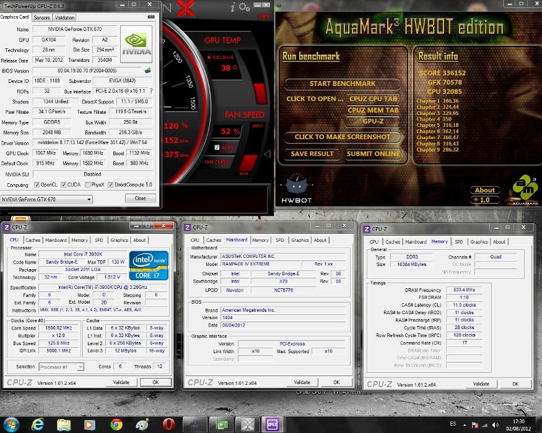Open Graphics tab in right CPU-Z window
This screenshot has height=433, width=542.
pyautogui.click(x=479, y=242)
